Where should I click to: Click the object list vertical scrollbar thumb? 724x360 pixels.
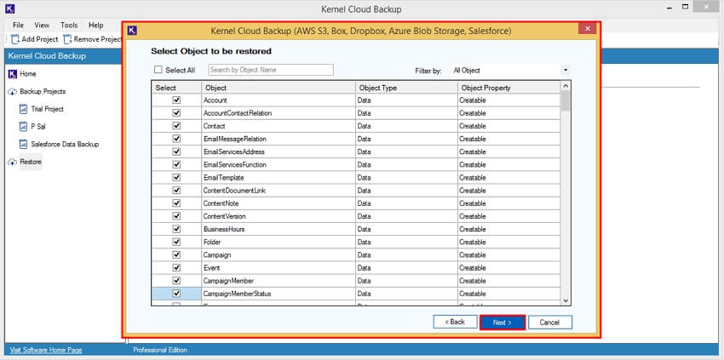[x=566, y=101]
